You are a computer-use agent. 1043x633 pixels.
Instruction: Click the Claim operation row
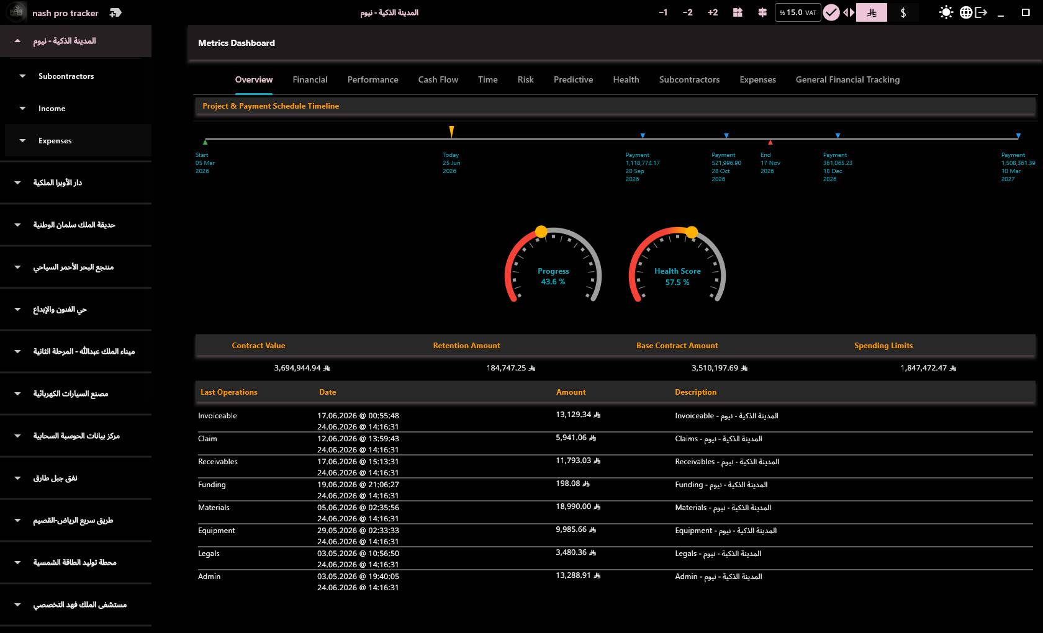(615, 444)
